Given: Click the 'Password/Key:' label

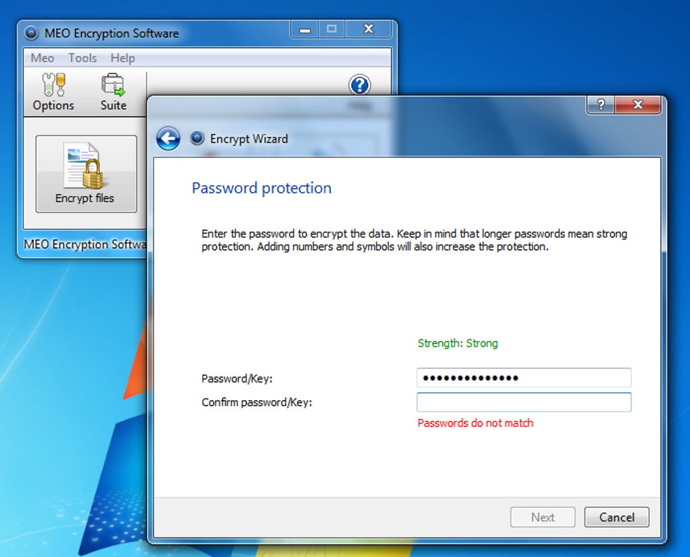Looking at the screenshot, I should pyautogui.click(x=237, y=379).
